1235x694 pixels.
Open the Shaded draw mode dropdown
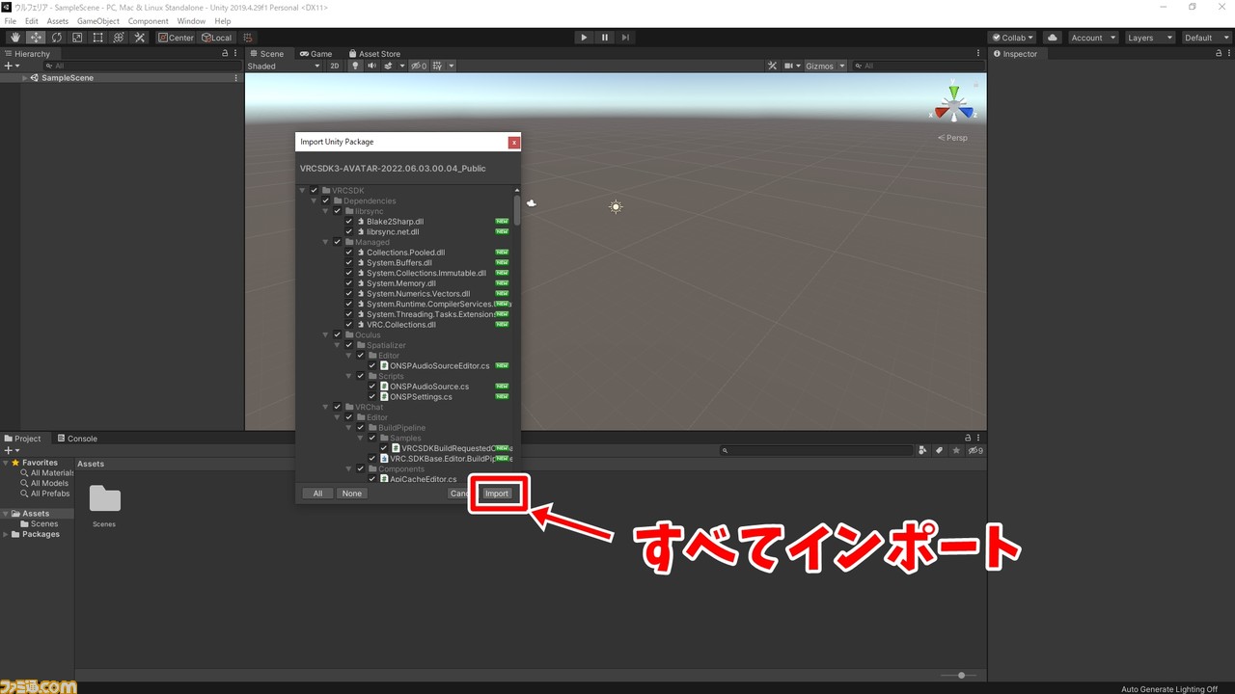(x=284, y=66)
